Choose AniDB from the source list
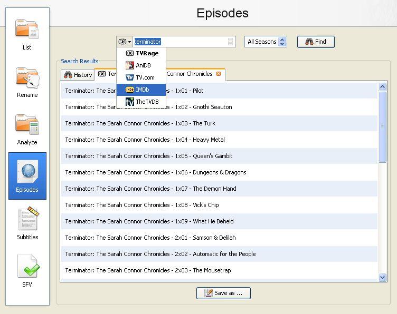397x314 pixels. [141, 65]
